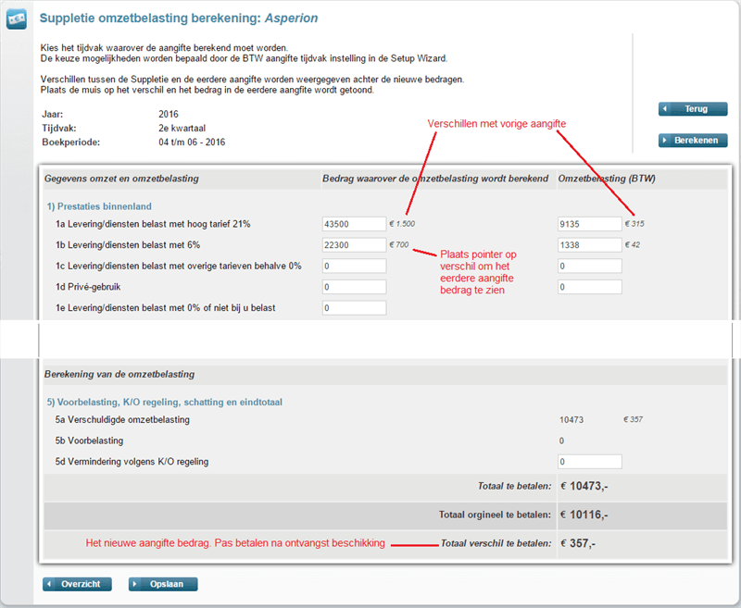Screen dimensions: 741x608
Task: Click 1c overige tarieven amount field
Action: pos(354,266)
